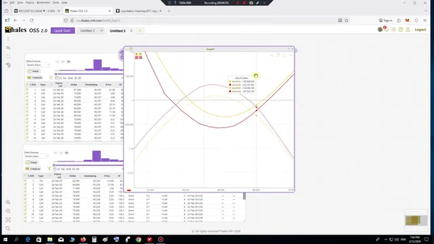Click the coins icon in left sidebar

point(8,65)
